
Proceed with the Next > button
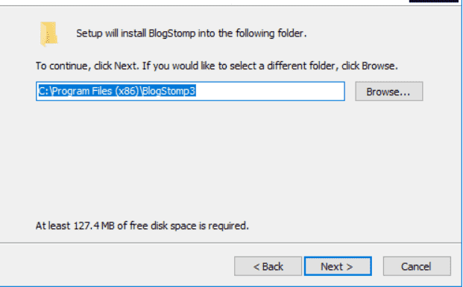(338, 266)
